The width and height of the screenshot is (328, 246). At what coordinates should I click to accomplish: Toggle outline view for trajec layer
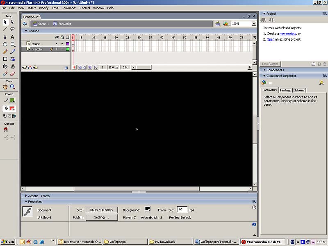click(68, 43)
